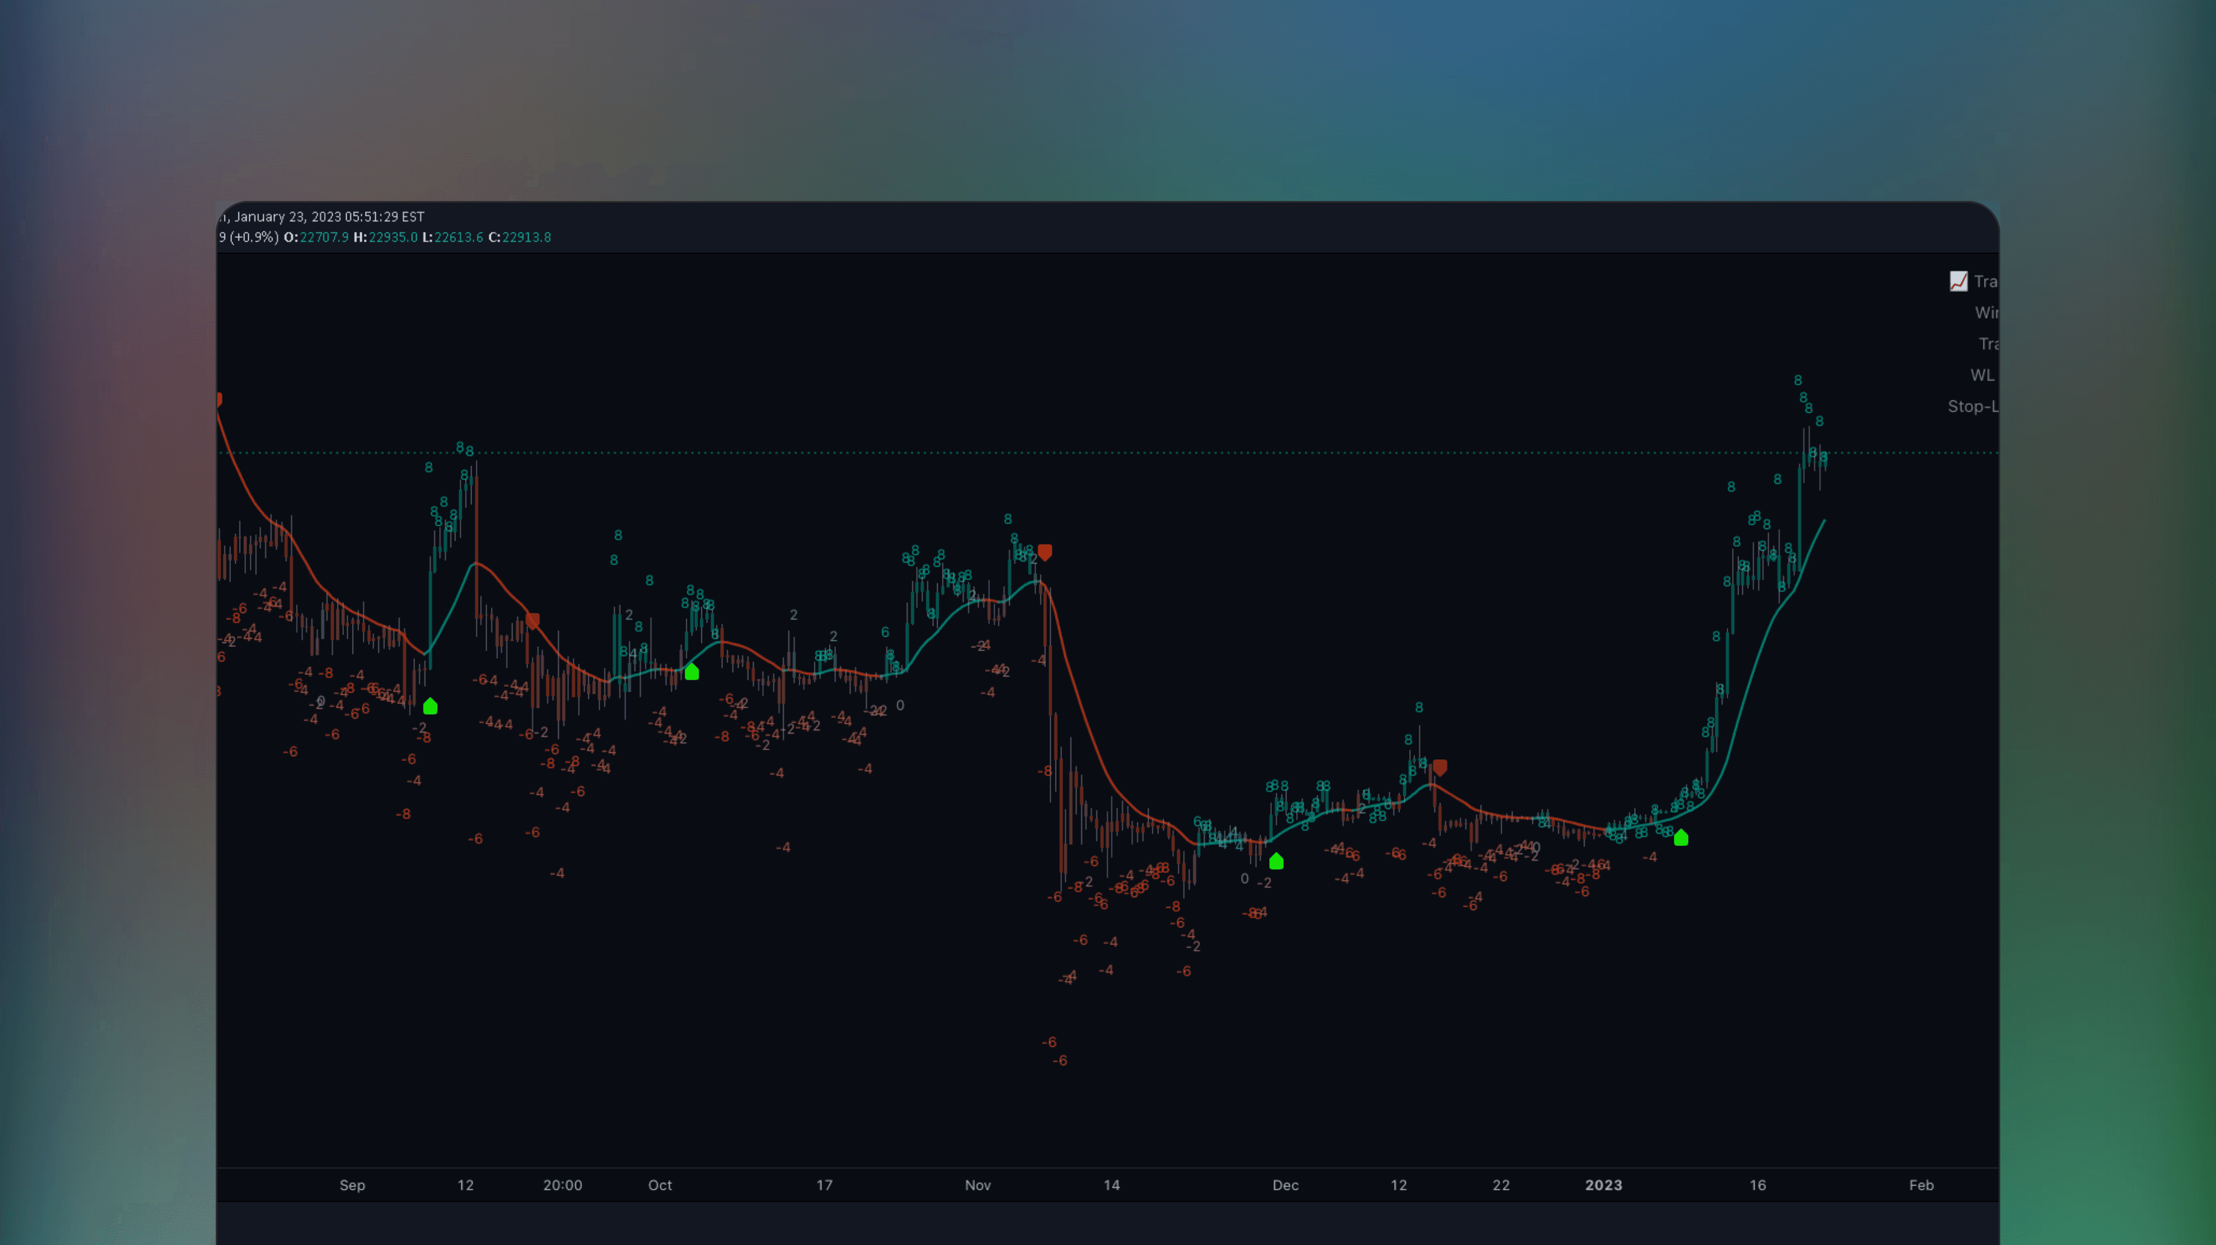Viewport: 2216px width, 1245px height.
Task: Click the trend line icon in the legend checkbox
Action: point(1958,280)
